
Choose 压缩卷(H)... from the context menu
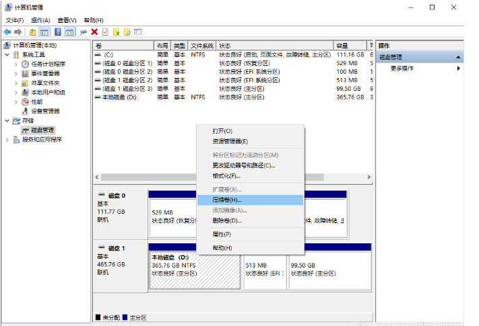click(x=226, y=200)
